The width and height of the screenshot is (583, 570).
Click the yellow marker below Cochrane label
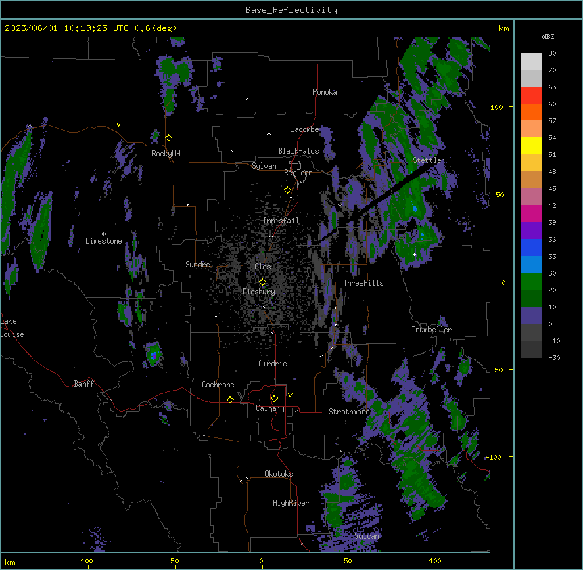coord(230,399)
